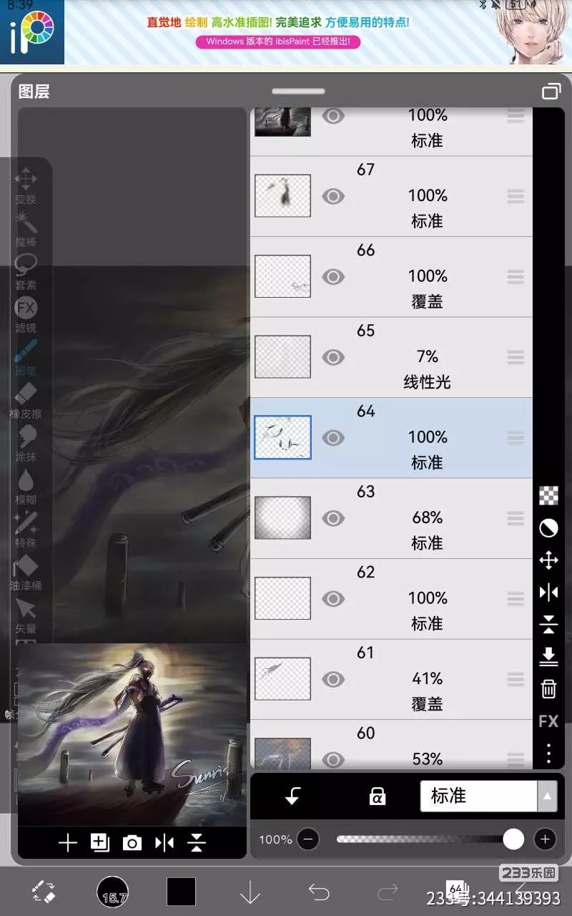This screenshot has width=572, height=916.
Task: Tap layer 64 reorder handle
Action: tap(516, 437)
